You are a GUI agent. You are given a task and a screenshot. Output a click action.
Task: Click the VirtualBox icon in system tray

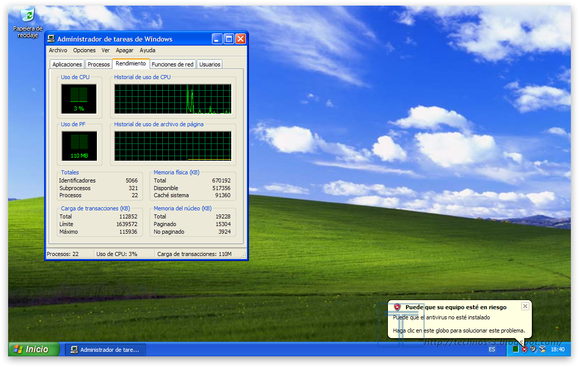542,349
